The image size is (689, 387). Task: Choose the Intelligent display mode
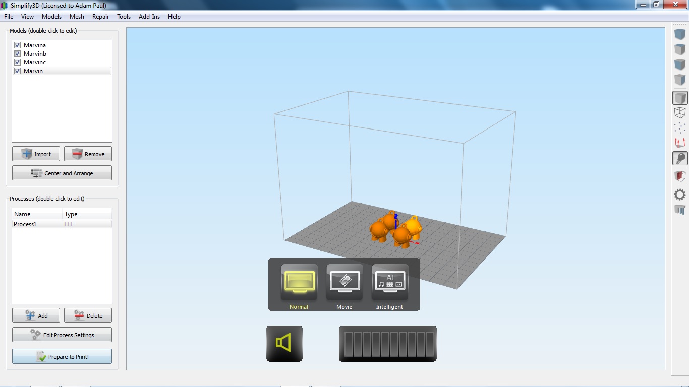(x=389, y=287)
